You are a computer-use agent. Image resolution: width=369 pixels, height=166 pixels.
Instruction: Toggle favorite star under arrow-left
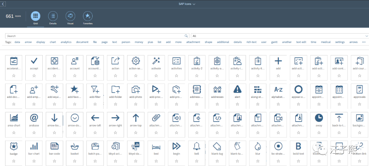tap(95, 132)
